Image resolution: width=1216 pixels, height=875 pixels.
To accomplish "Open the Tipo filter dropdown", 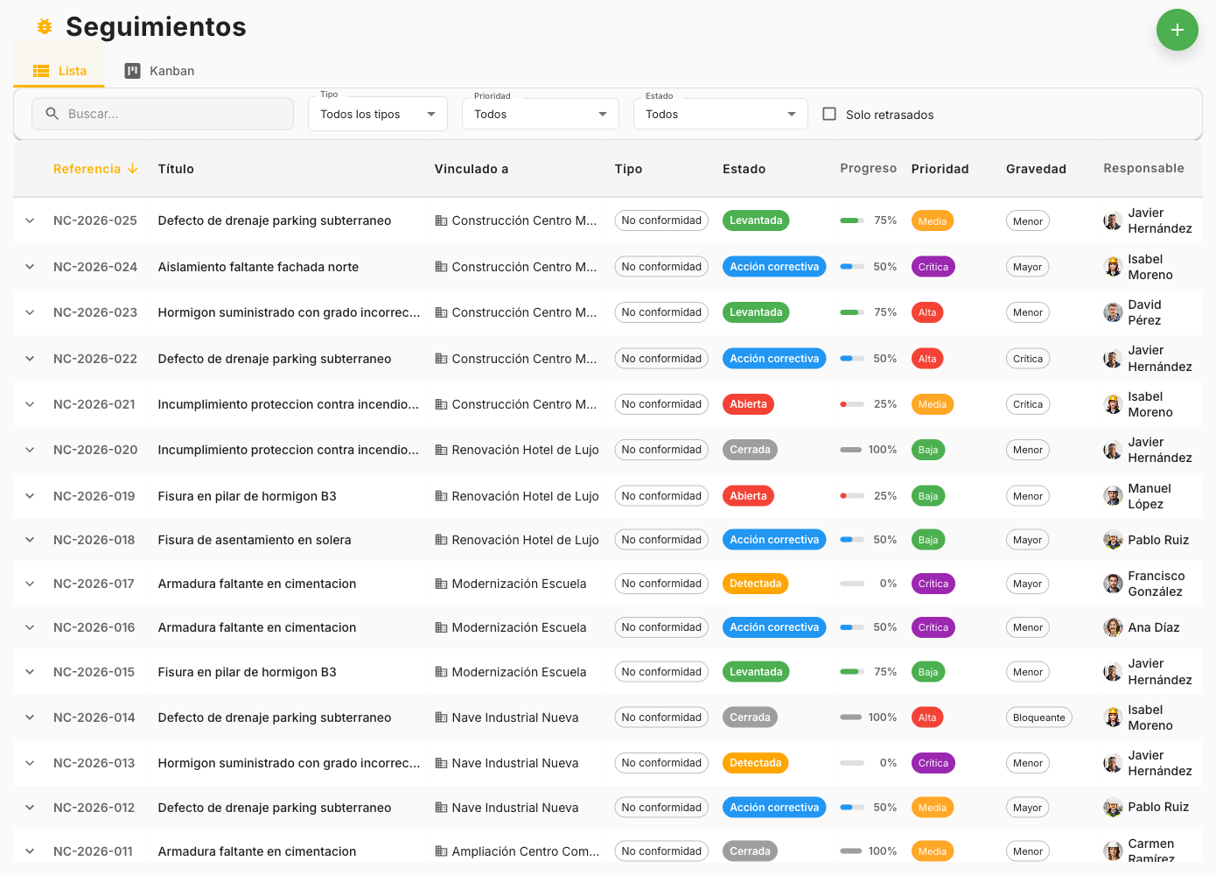I will pos(377,115).
